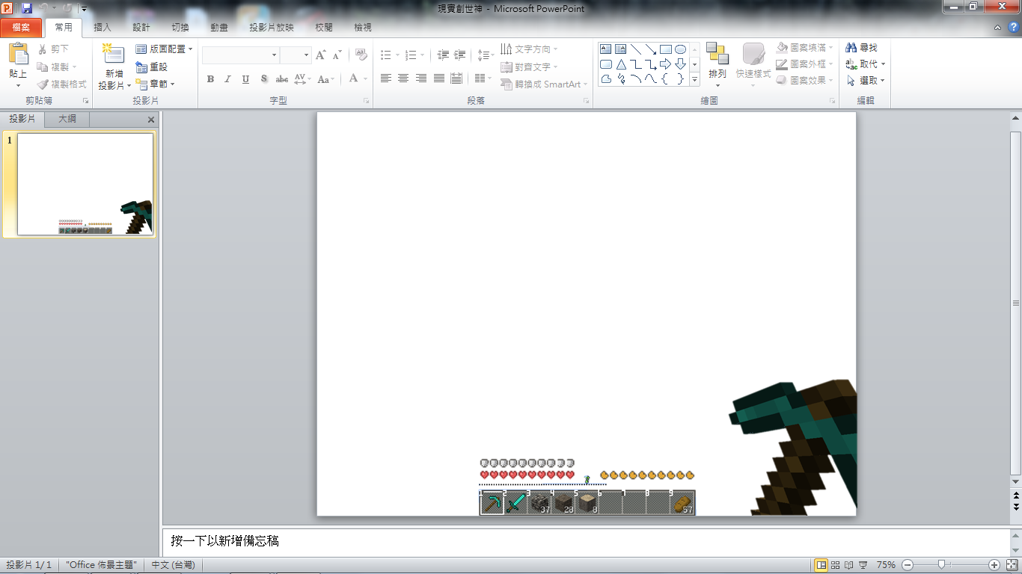Align text left in the paragraph group

point(386,78)
